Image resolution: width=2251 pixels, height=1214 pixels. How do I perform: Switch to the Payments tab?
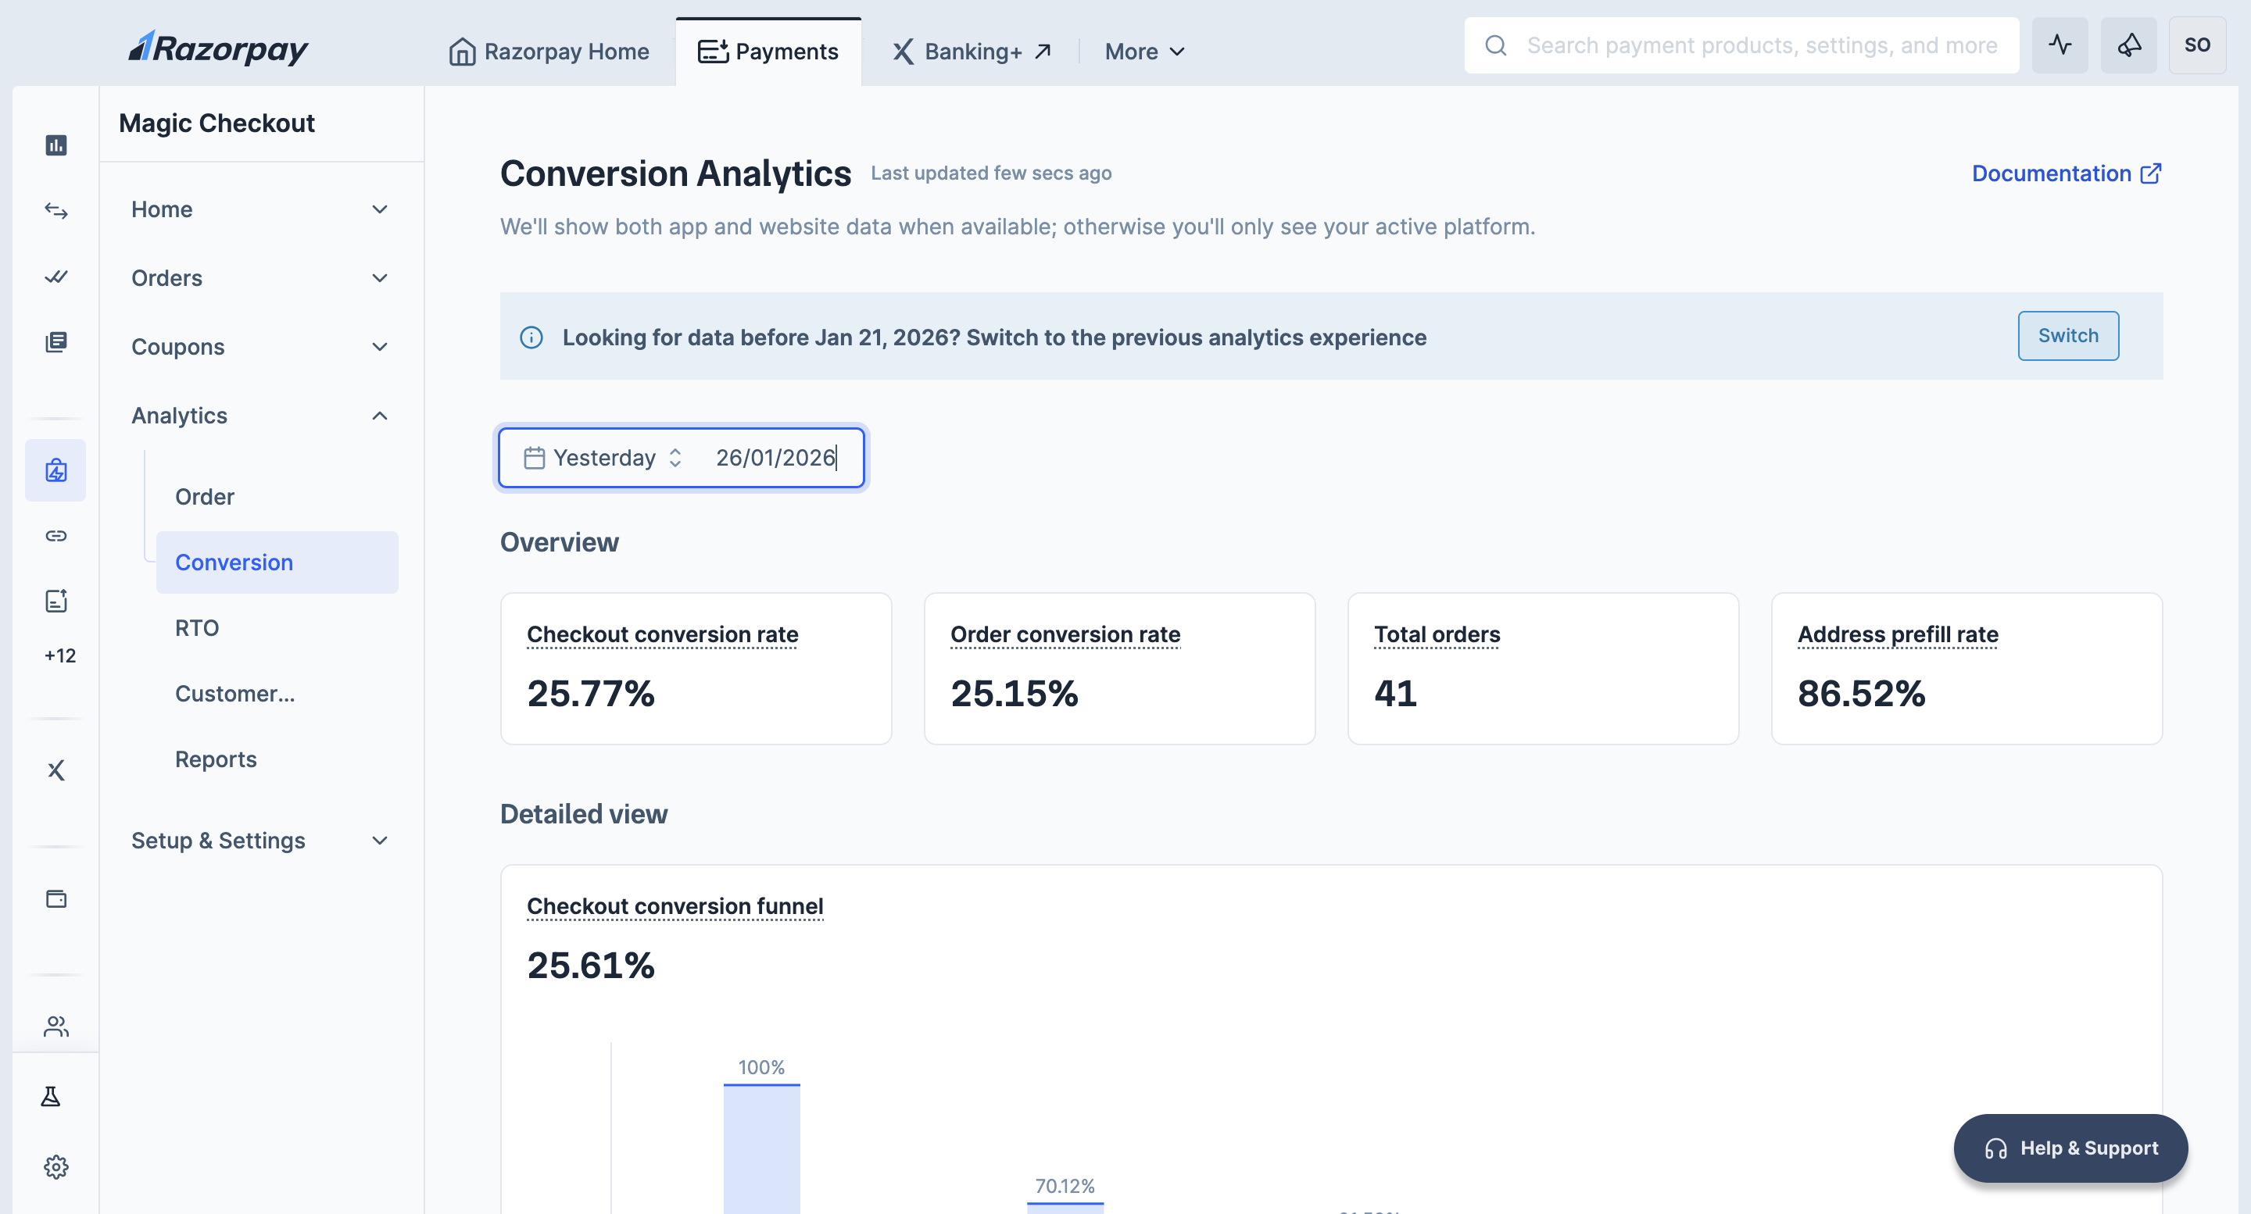[x=769, y=51]
